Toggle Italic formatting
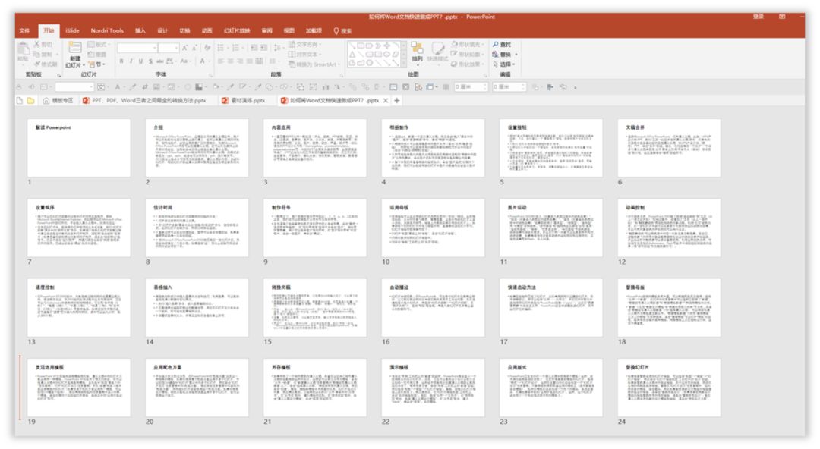 tap(131, 61)
